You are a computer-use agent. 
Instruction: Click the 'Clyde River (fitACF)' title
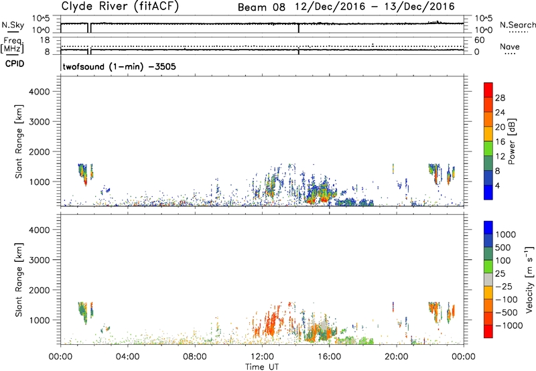[x=120, y=6]
